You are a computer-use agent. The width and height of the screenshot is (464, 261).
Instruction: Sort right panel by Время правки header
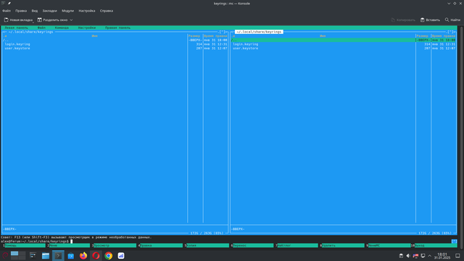(x=444, y=36)
